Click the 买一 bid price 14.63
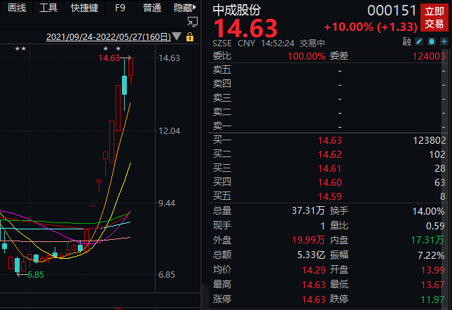452x310 pixels. tap(329, 140)
